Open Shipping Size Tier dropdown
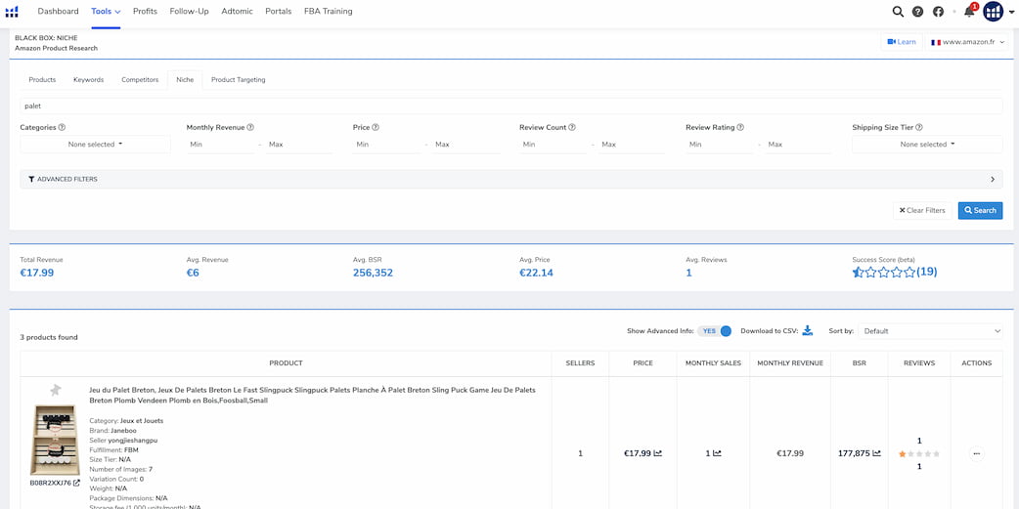The height and width of the screenshot is (509, 1019). point(927,145)
